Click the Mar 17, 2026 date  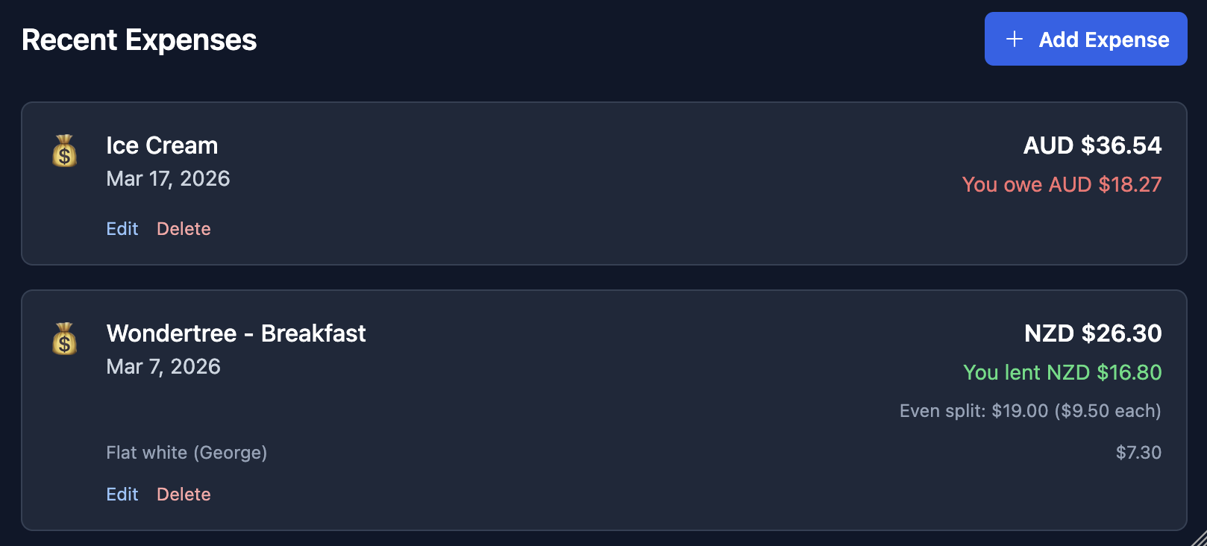pyautogui.click(x=168, y=179)
